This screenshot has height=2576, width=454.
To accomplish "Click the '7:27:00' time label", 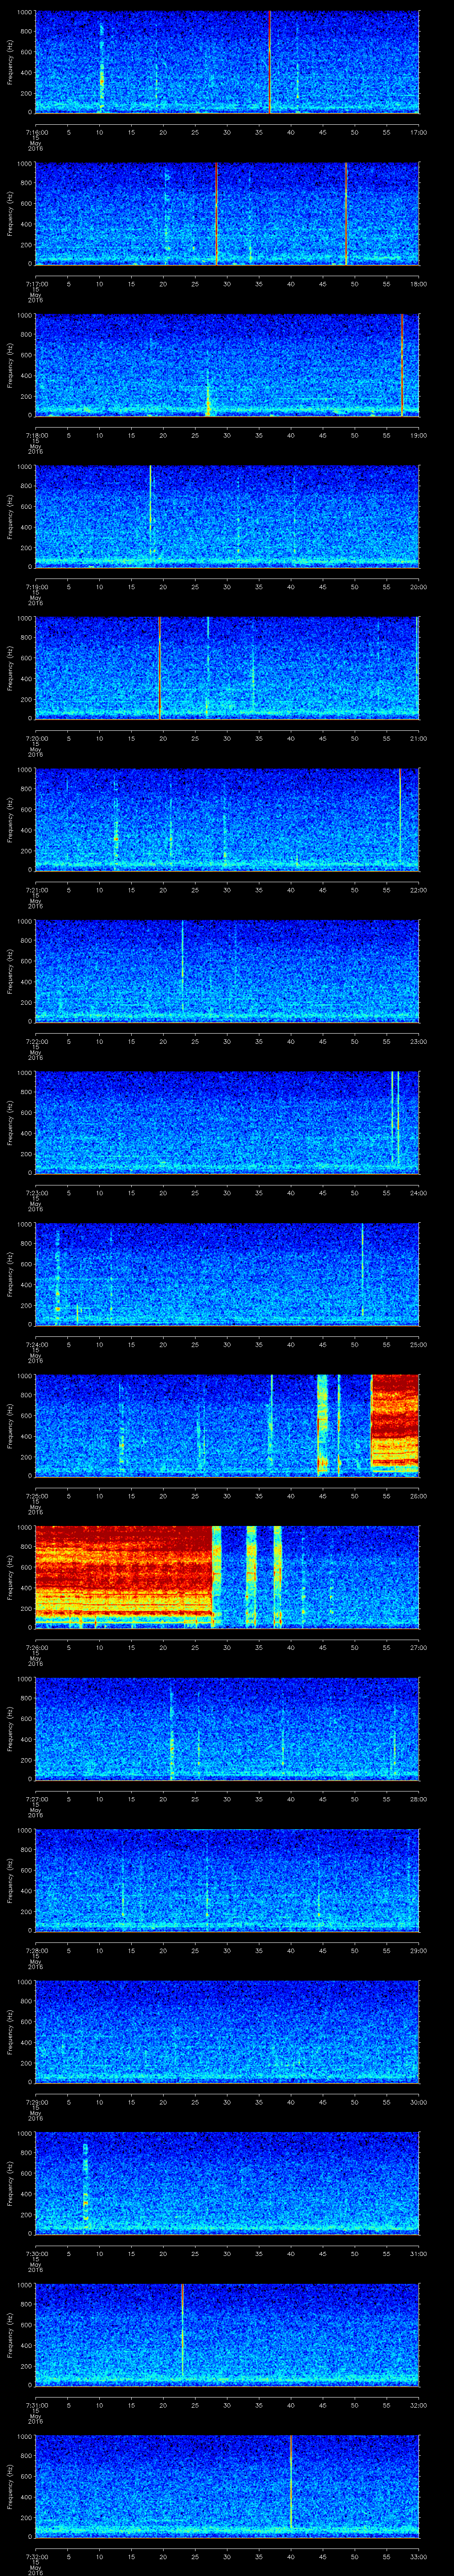I will tap(36, 1799).
